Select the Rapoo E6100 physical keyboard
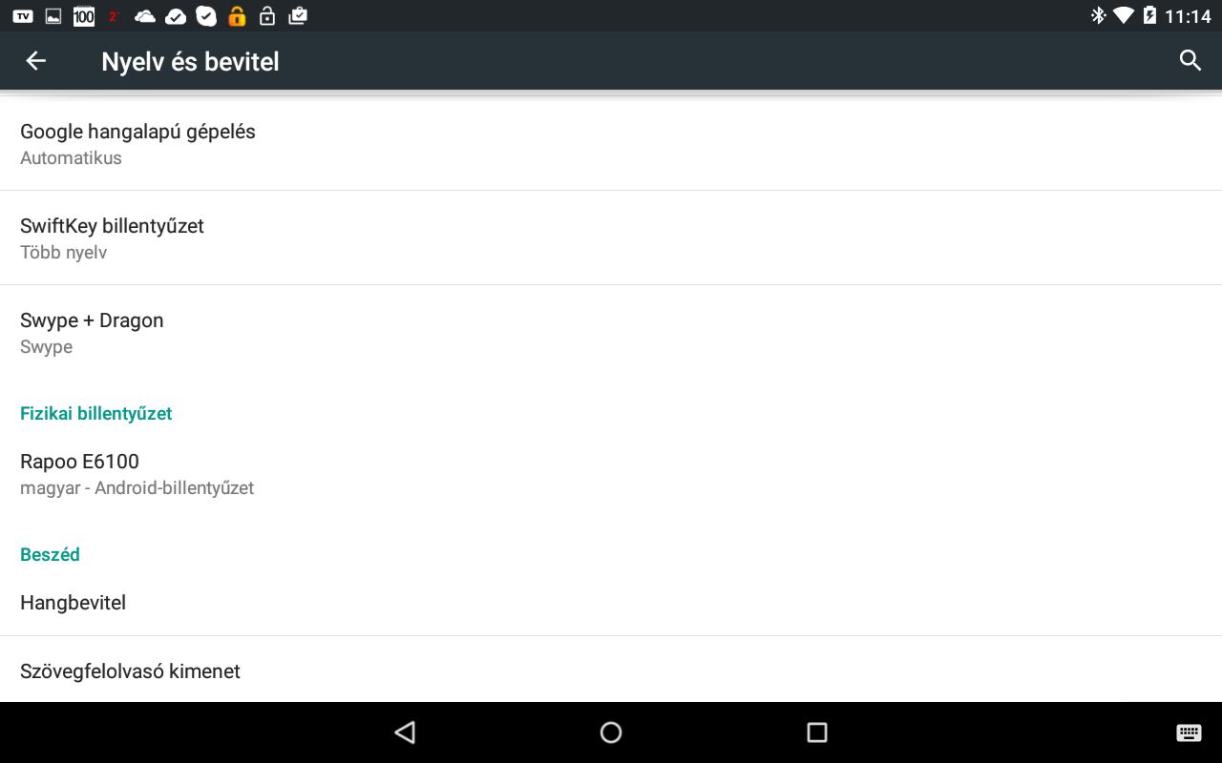This screenshot has height=763, width=1222. click(611, 473)
